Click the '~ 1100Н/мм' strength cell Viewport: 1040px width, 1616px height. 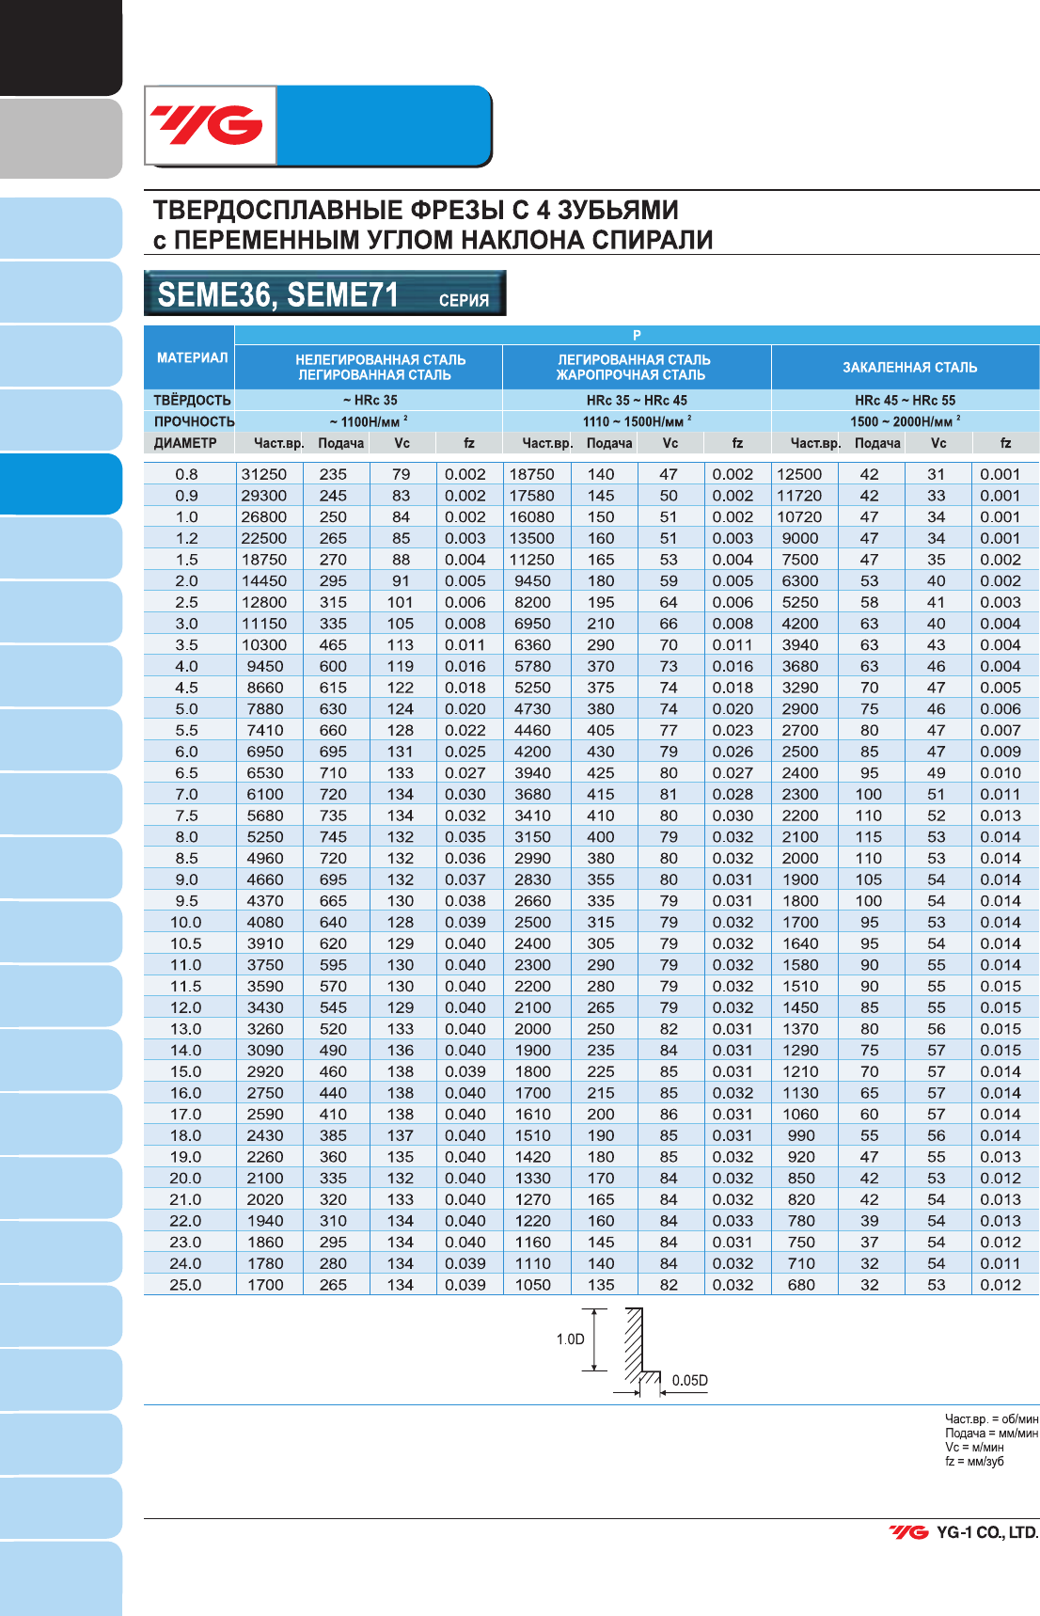click(x=369, y=421)
